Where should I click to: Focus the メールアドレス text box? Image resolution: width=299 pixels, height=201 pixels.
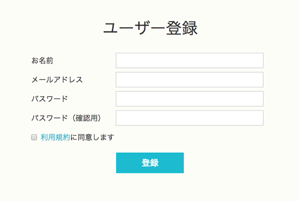point(190,80)
